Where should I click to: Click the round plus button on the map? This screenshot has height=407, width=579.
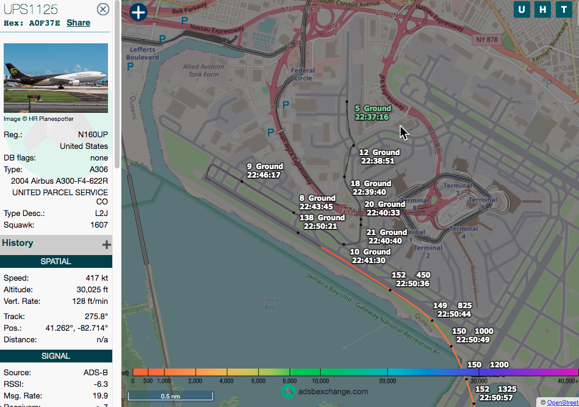coord(138,12)
